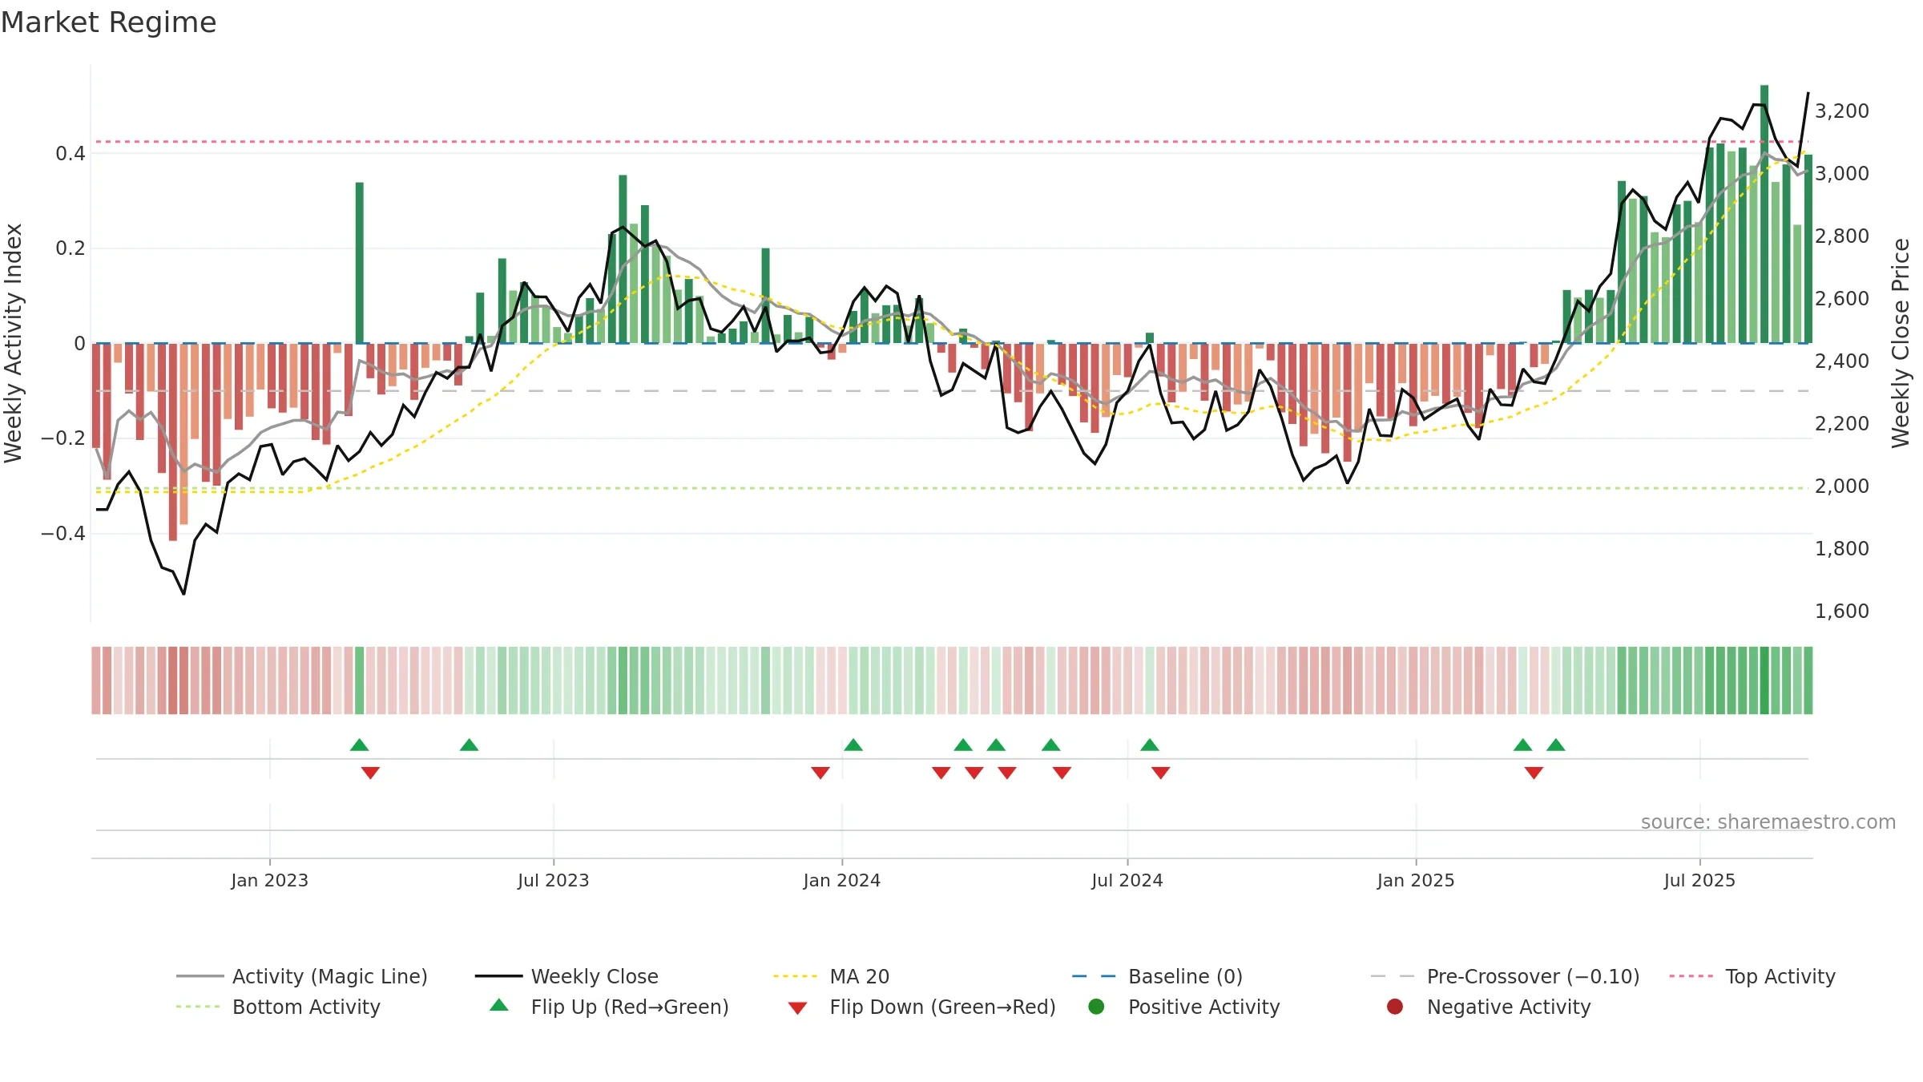Toggle MA 20 legend entry

pyautogui.click(x=831, y=976)
